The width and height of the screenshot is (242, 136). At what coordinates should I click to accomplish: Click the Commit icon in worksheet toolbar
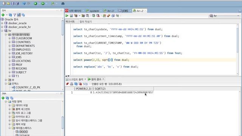(93, 15)
